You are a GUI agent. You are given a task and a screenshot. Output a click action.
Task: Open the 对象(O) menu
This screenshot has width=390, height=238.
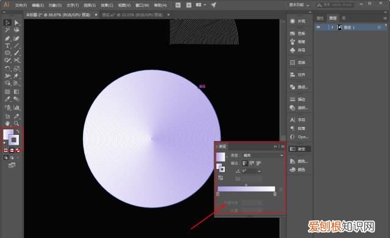(55, 5)
